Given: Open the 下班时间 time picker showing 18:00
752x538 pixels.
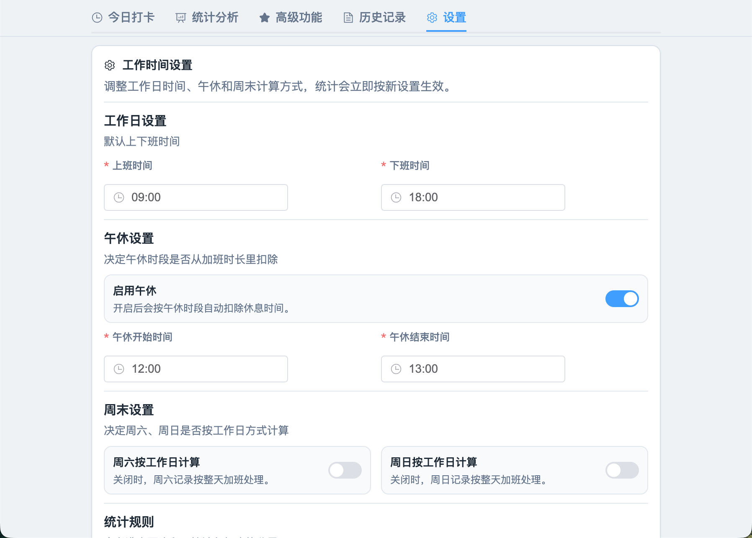Looking at the screenshot, I should click(x=477, y=197).
